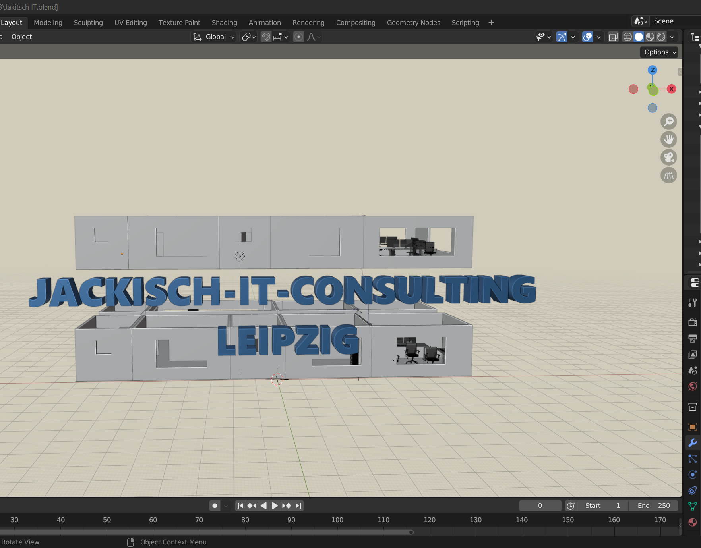Screen dimensions: 701x548
Task: Open the Scene properties tab
Action: click(693, 370)
